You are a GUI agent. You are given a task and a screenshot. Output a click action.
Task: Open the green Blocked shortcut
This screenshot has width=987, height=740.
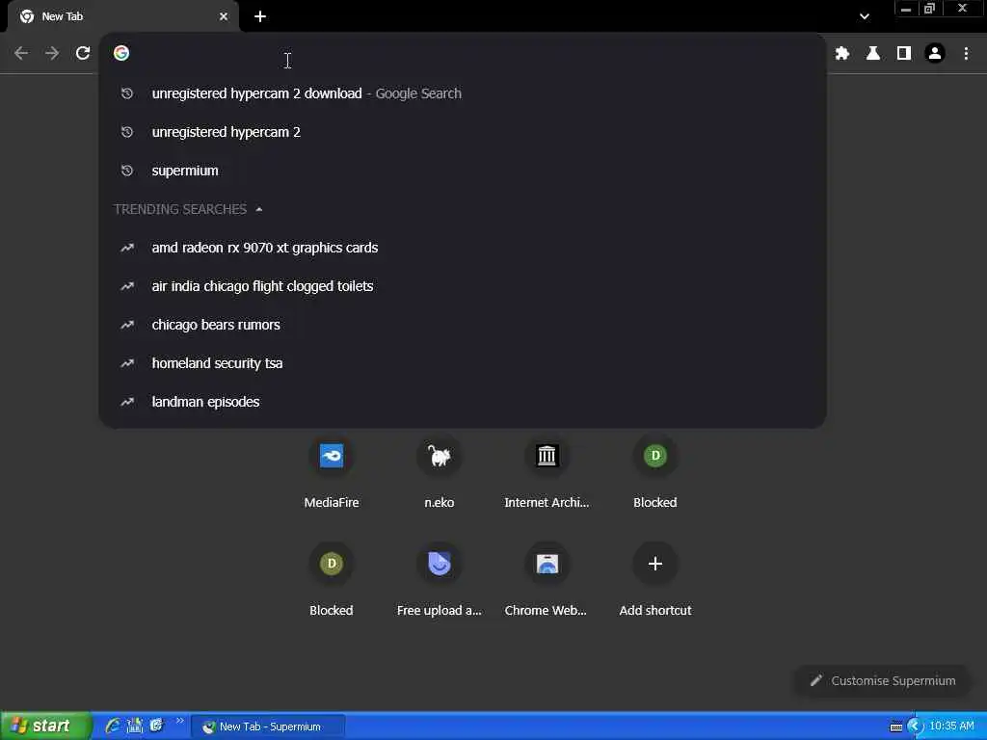[655, 472]
